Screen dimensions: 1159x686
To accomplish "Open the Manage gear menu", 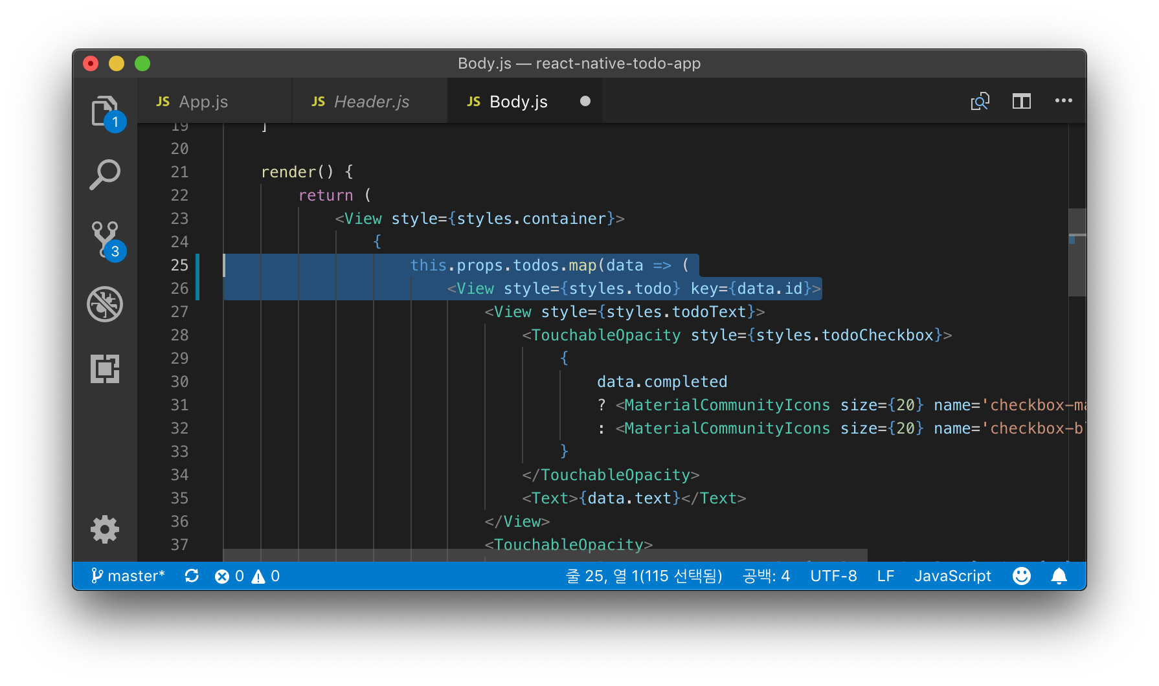I will (x=105, y=529).
